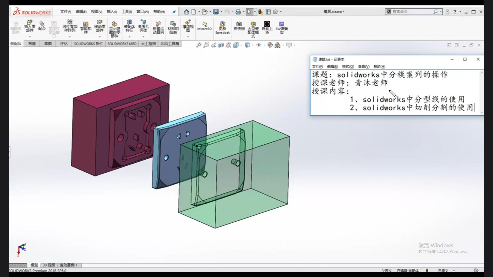Expand the Move Component dropdown arrow
This screenshot has height=277, width=493.
click(100, 37)
